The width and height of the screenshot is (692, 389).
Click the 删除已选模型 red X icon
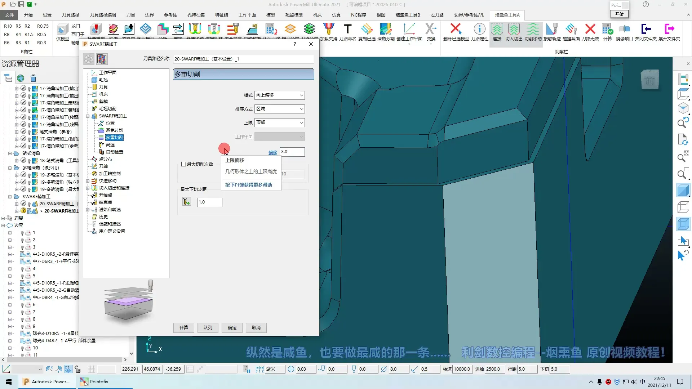click(x=456, y=29)
